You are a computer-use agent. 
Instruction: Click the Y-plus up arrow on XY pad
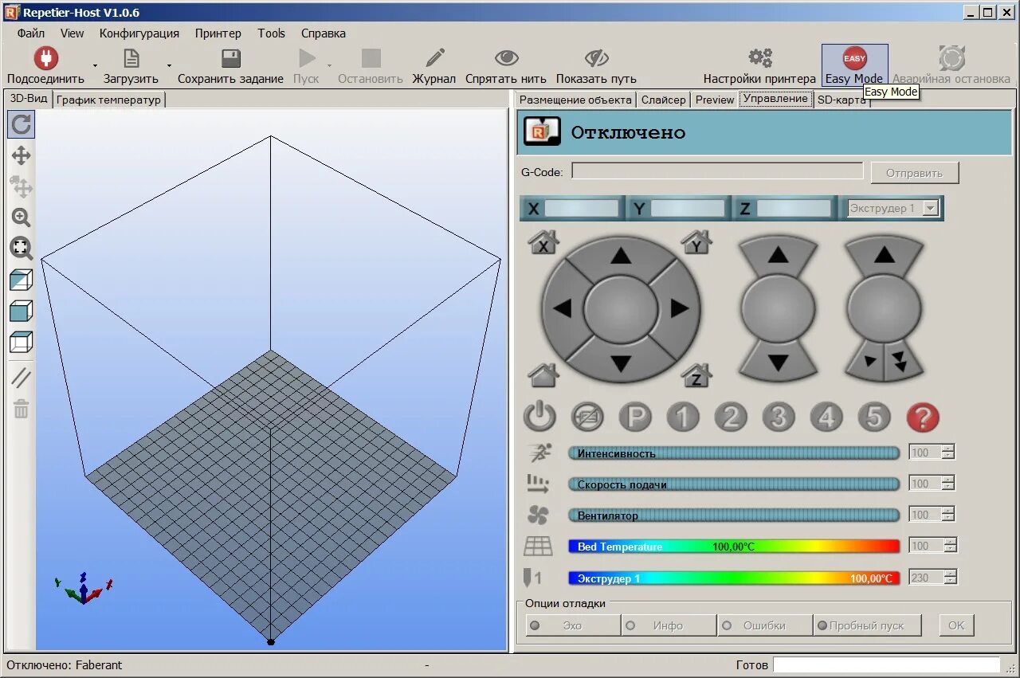click(621, 256)
